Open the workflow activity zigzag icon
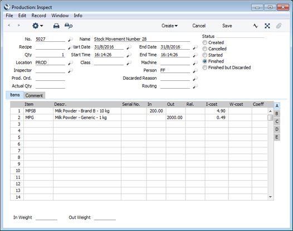 (x=256, y=26)
